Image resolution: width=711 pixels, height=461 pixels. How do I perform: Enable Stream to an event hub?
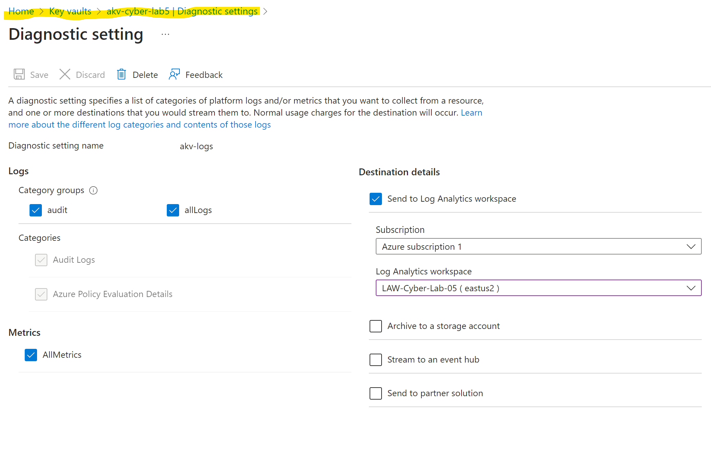pyautogui.click(x=376, y=360)
